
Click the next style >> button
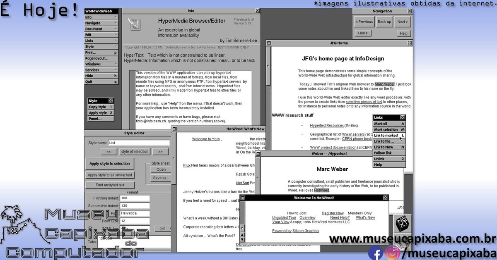160,152
